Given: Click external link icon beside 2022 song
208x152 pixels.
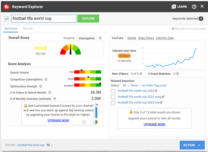Looking at the screenshot, I should 163,97.
